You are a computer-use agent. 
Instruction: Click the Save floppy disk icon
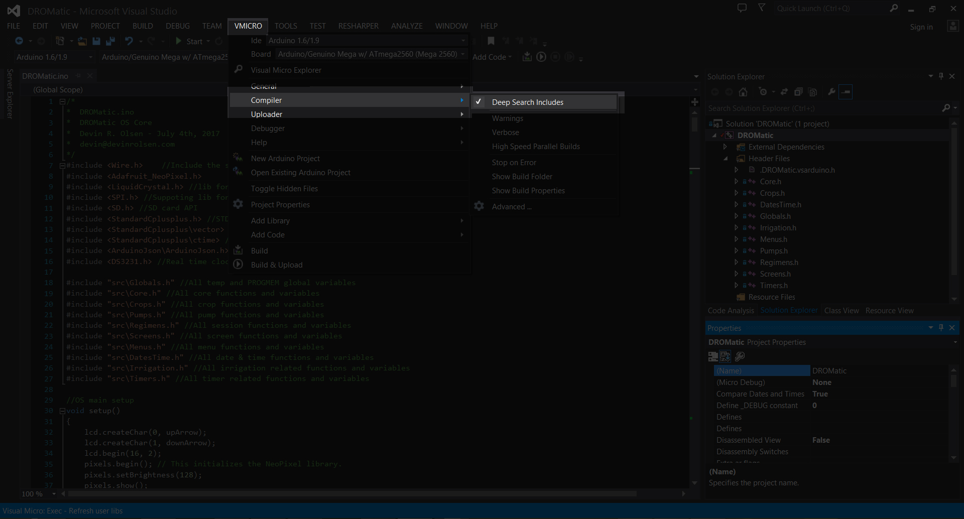click(x=96, y=41)
